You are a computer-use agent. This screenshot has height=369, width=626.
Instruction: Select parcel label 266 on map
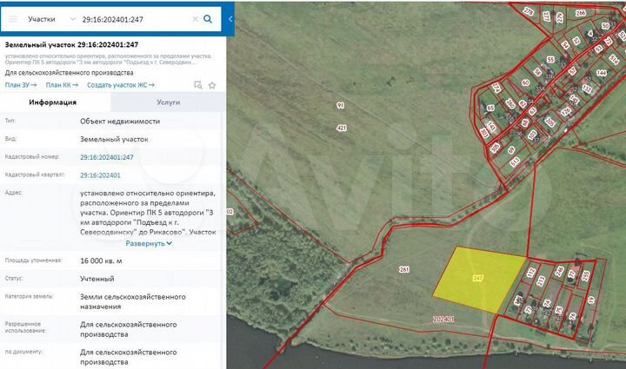tap(581, 13)
